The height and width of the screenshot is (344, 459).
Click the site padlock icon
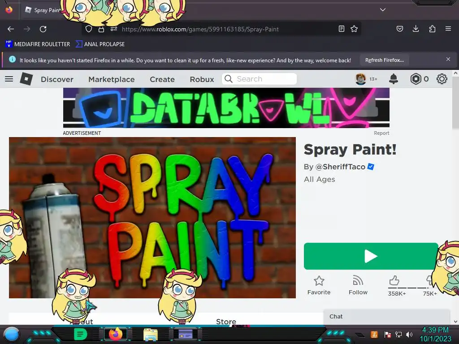pos(101,29)
